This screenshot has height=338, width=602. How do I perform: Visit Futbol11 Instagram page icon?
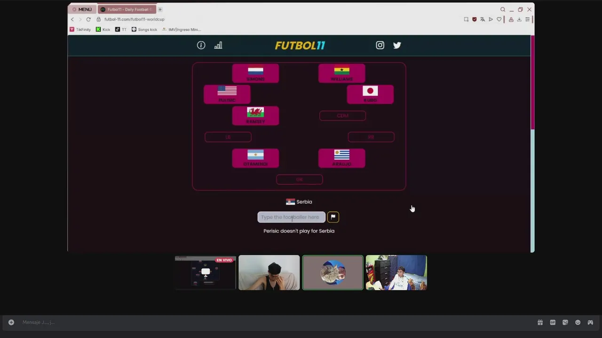tap(380, 45)
